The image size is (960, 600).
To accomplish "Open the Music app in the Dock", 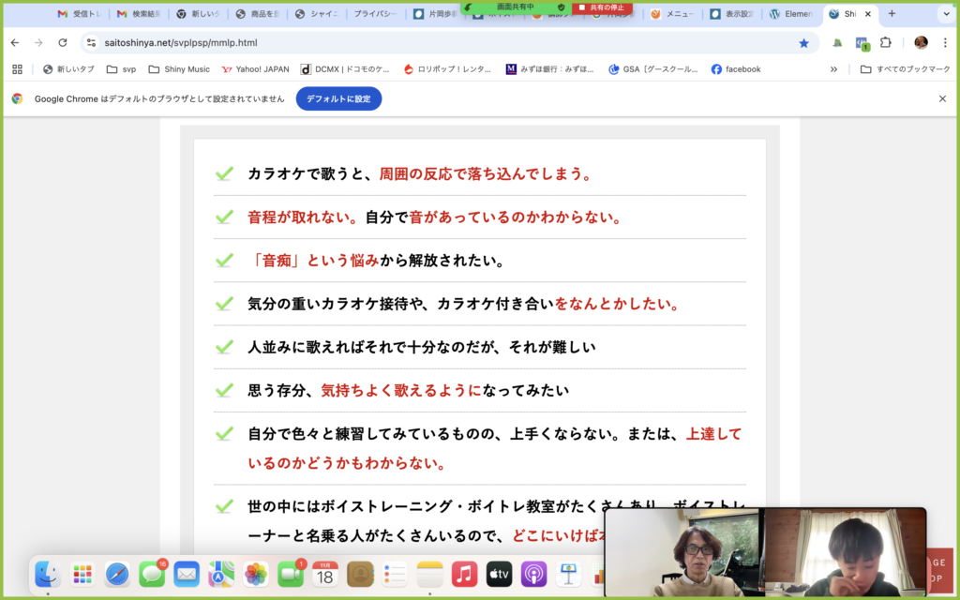I will (x=464, y=574).
